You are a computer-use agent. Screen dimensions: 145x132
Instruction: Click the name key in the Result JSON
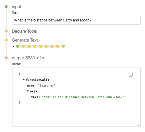pyautogui.click(x=31, y=85)
